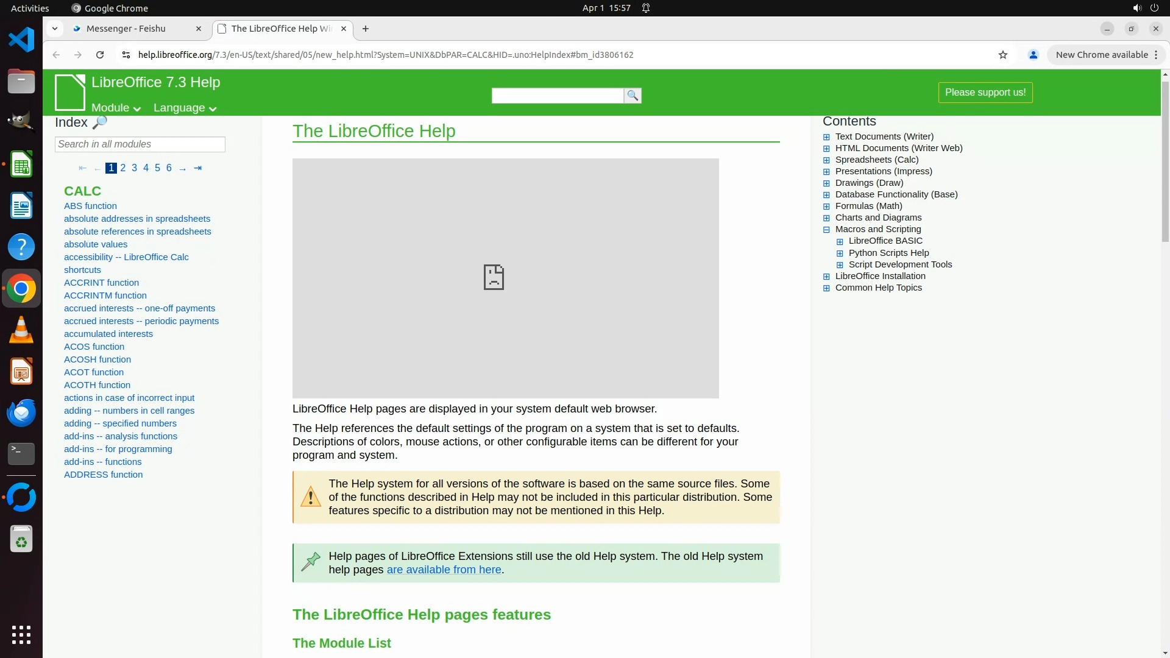Reload the page in Chrome
This screenshot has height=658, width=1170.
(100, 55)
